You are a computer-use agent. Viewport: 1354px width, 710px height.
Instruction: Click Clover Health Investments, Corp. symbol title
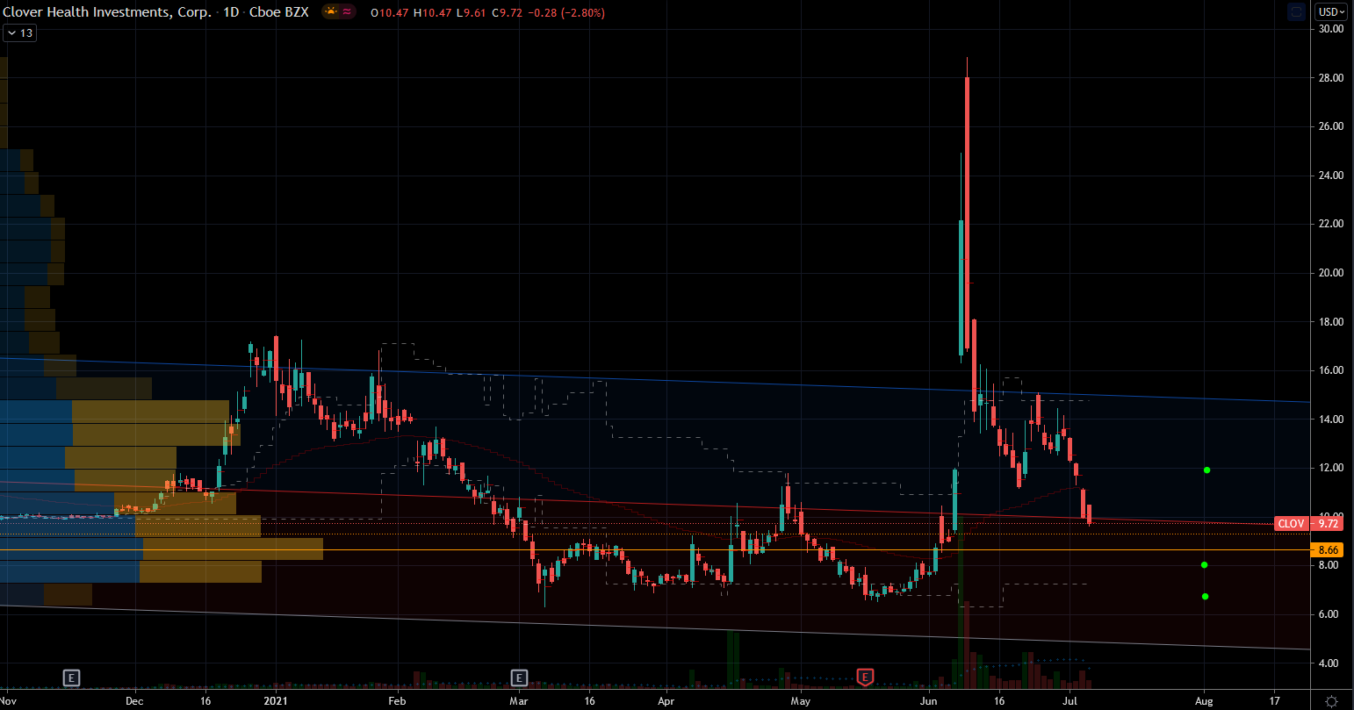pos(106,13)
